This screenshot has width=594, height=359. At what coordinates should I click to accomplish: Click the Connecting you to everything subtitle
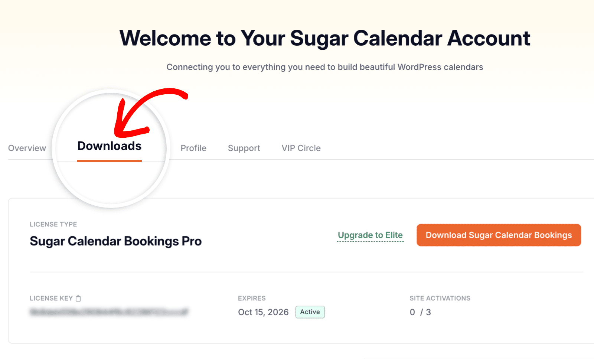324,67
